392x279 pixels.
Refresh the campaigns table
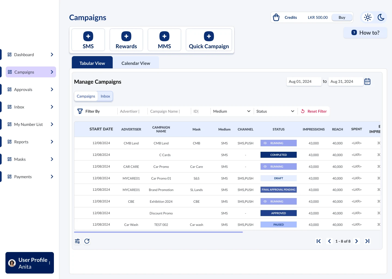point(87,241)
